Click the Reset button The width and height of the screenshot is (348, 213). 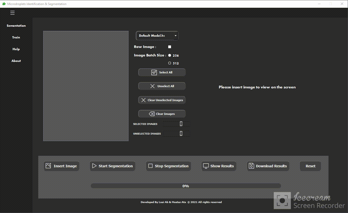[310, 166]
